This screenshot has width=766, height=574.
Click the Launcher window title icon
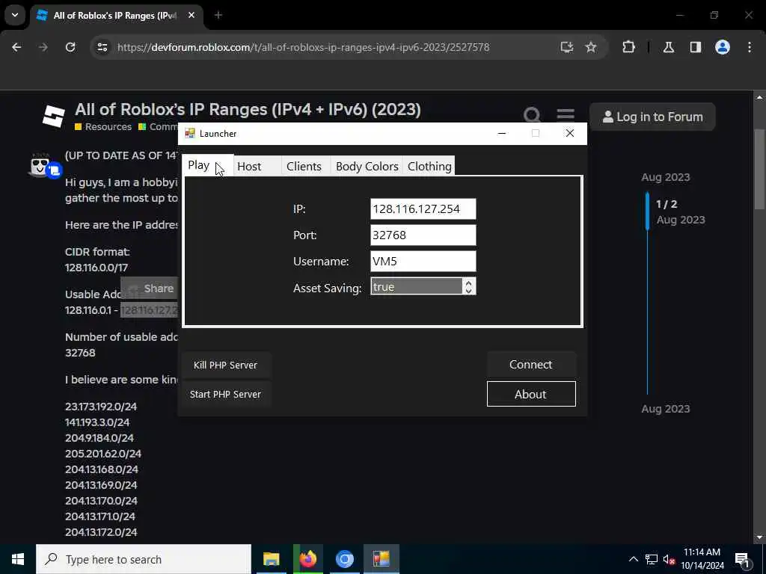tap(189, 133)
